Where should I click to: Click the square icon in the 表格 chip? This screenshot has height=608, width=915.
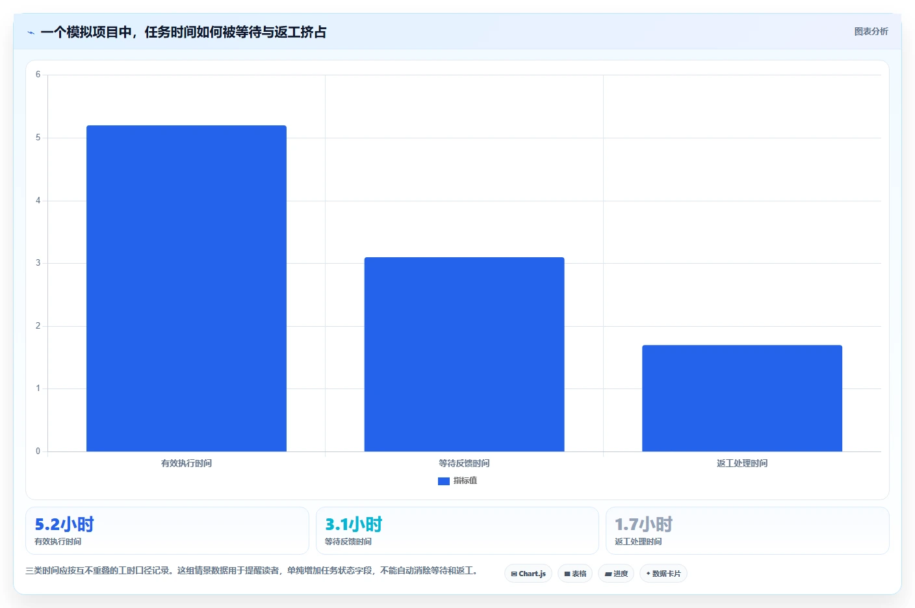[567, 574]
